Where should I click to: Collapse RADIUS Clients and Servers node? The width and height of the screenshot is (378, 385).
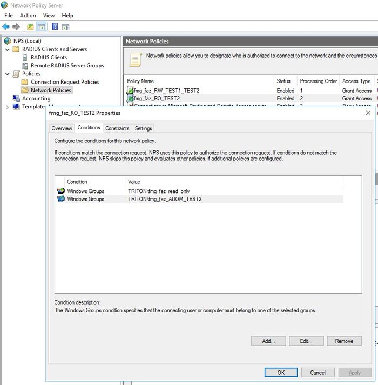[8, 49]
